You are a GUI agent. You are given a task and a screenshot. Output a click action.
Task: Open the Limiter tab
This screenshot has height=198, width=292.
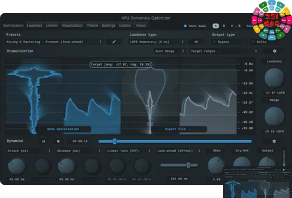click(x=52, y=26)
